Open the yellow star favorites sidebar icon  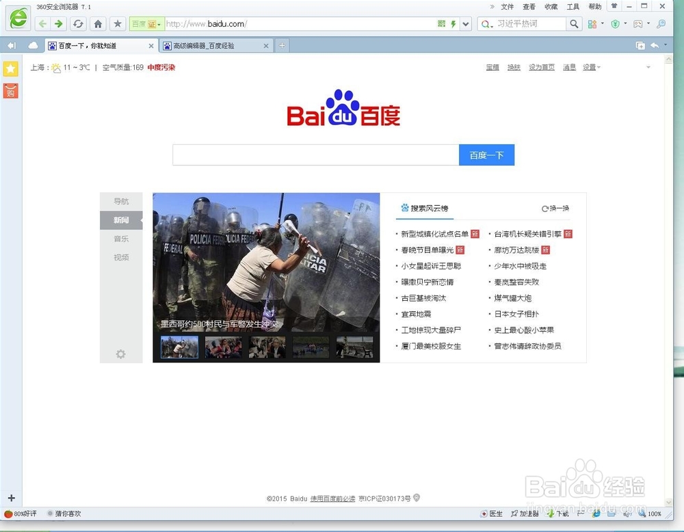(11, 68)
